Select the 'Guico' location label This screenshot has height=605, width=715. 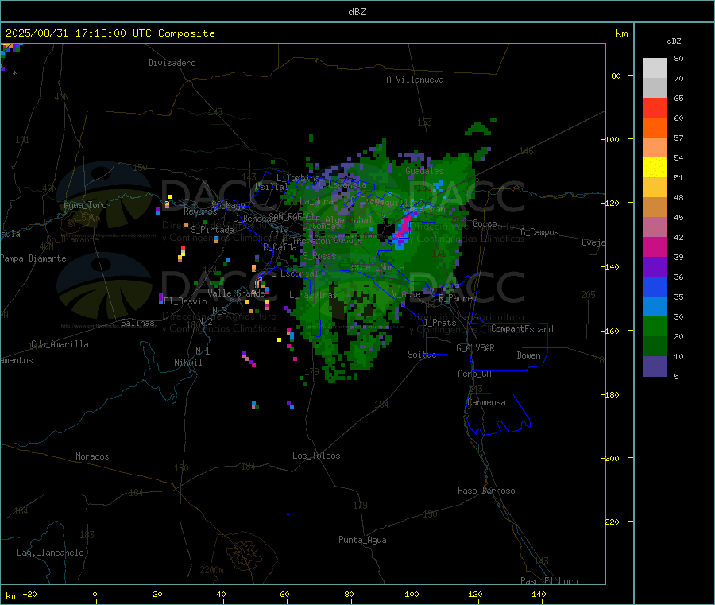485,223
